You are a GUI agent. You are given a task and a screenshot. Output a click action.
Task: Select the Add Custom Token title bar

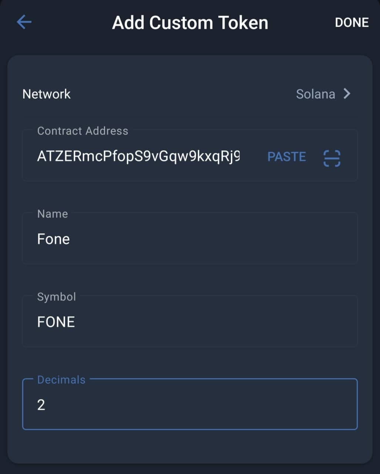(190, 23)
